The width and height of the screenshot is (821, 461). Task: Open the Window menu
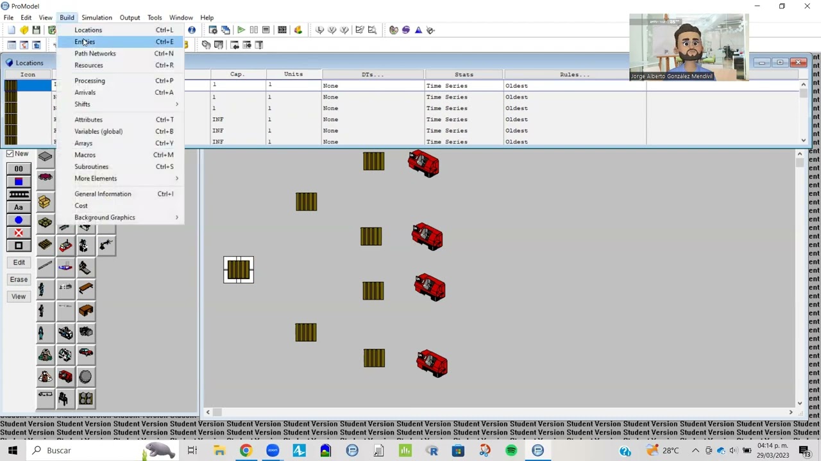(181, 17)
